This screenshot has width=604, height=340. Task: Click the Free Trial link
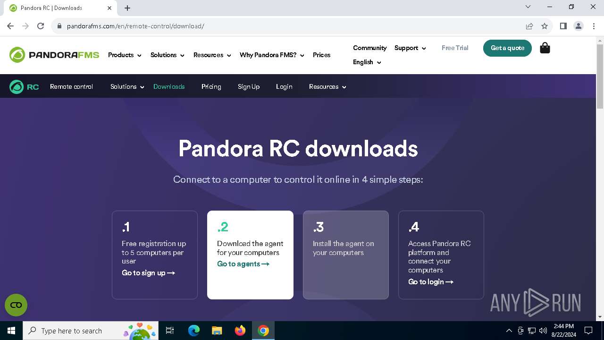[455, 48]
